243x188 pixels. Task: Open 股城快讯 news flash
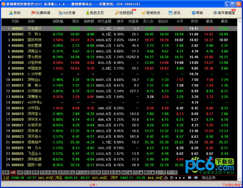tap(152, 13)
